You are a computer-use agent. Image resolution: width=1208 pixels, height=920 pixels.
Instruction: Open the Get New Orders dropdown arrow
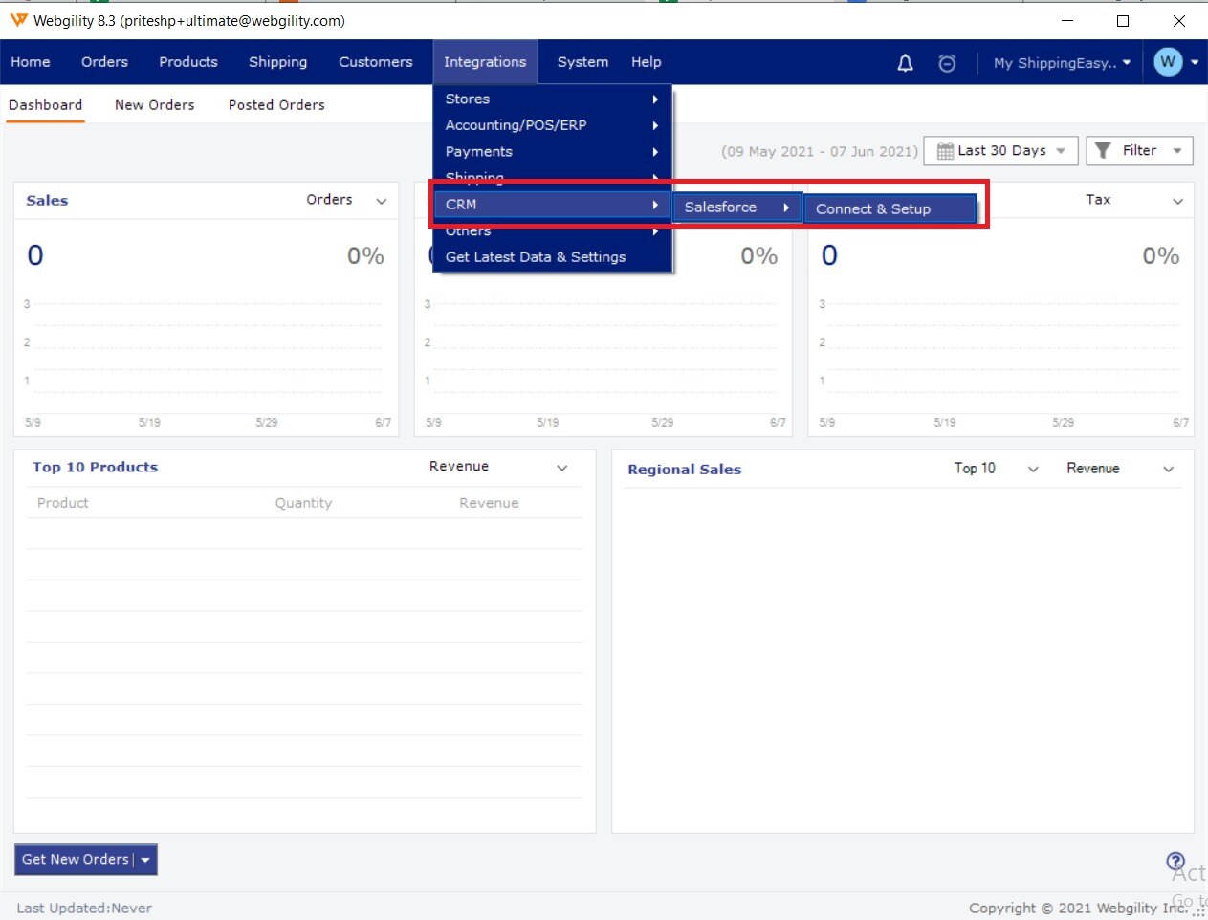(x=145, y=860)
